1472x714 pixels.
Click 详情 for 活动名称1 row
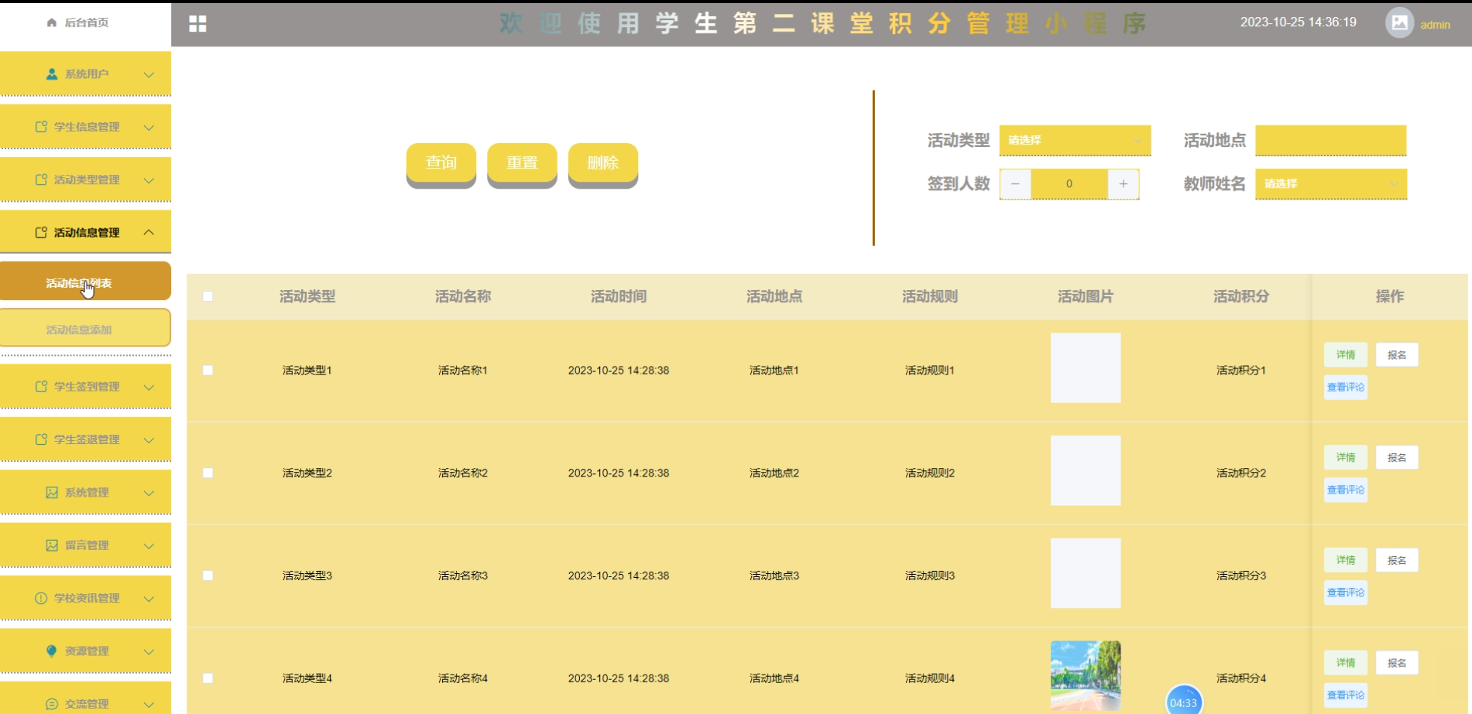(x=1346, y=355)
